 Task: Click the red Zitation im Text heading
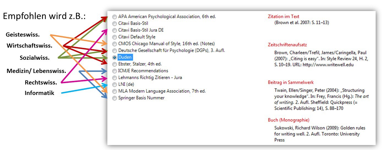coord(283,17)
